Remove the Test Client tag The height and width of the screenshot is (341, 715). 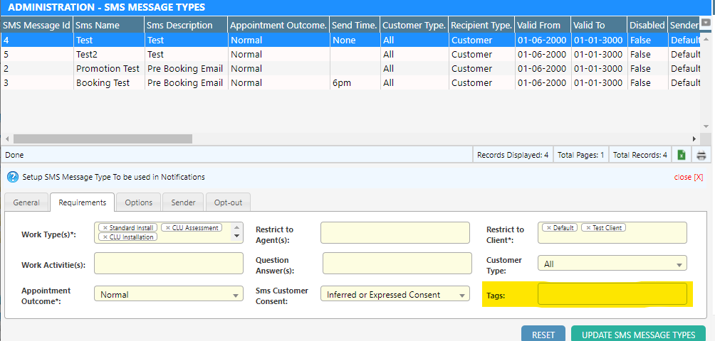[x=588, y=228]
